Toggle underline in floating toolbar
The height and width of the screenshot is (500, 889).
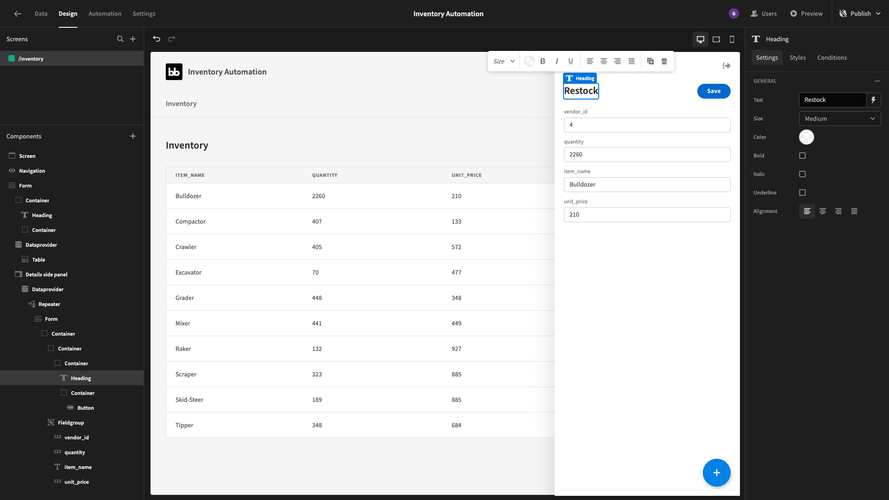click(570, 61)
